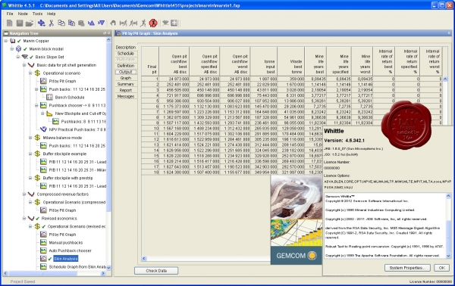Click the block model icon beside Marvin block model
This screenshot has height=286, width=455.
click(x=18, y=49)
